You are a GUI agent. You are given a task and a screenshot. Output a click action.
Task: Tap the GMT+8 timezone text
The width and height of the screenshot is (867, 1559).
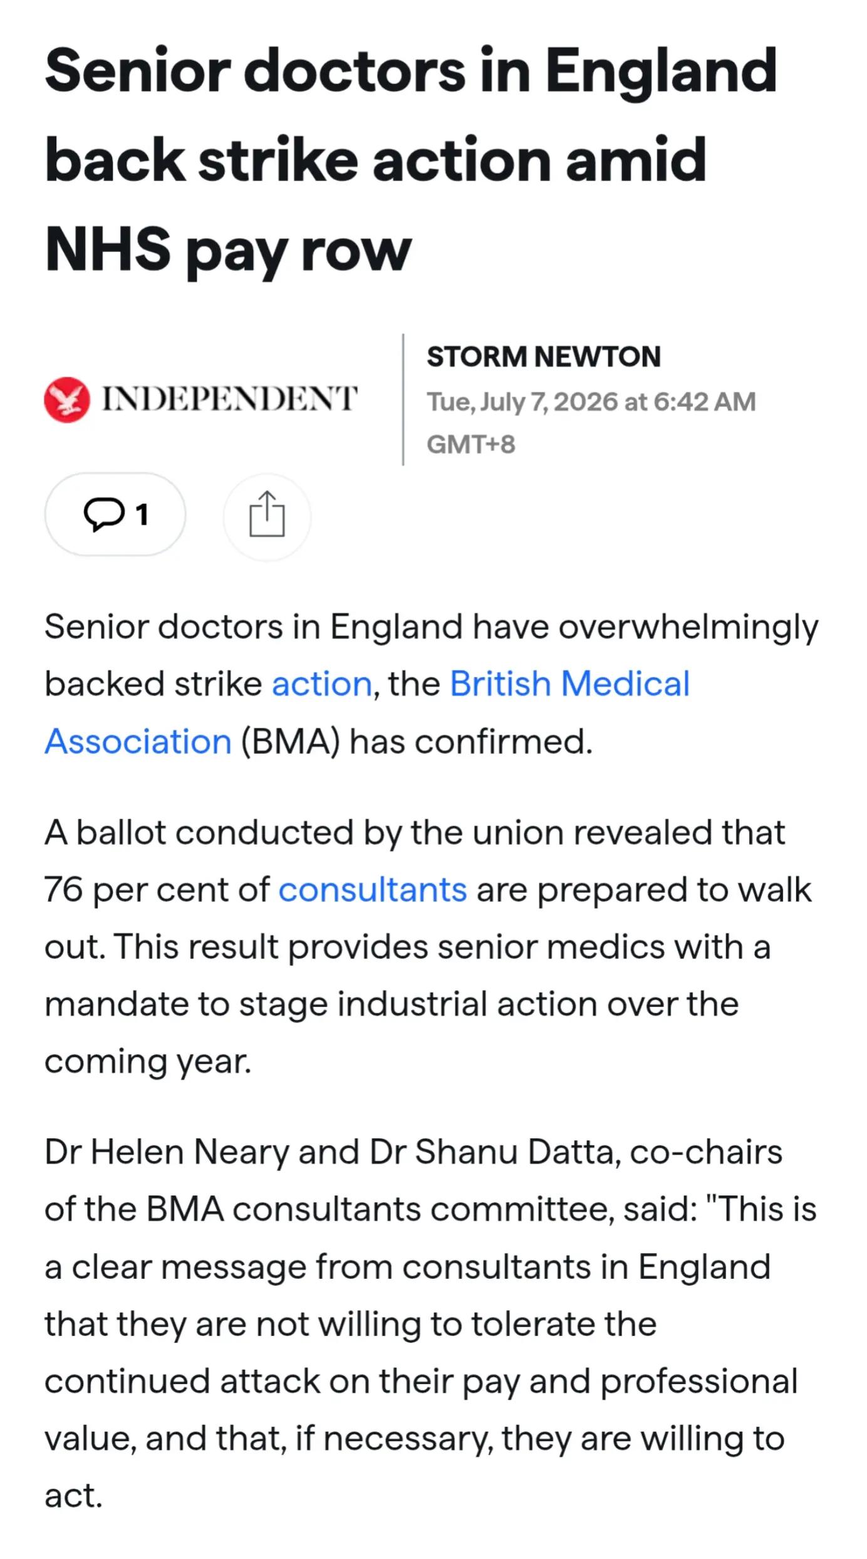coord(471,445)
